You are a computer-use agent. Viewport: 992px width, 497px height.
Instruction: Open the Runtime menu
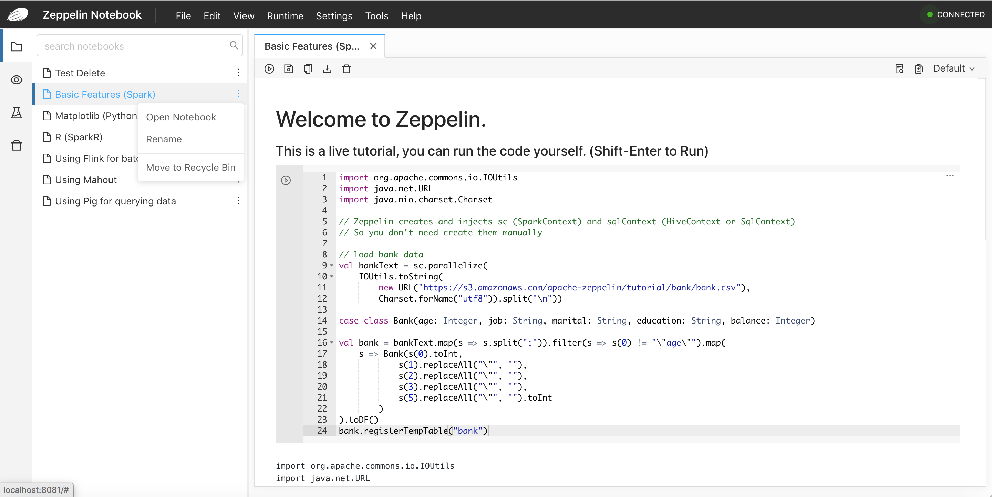click(285, 16)
